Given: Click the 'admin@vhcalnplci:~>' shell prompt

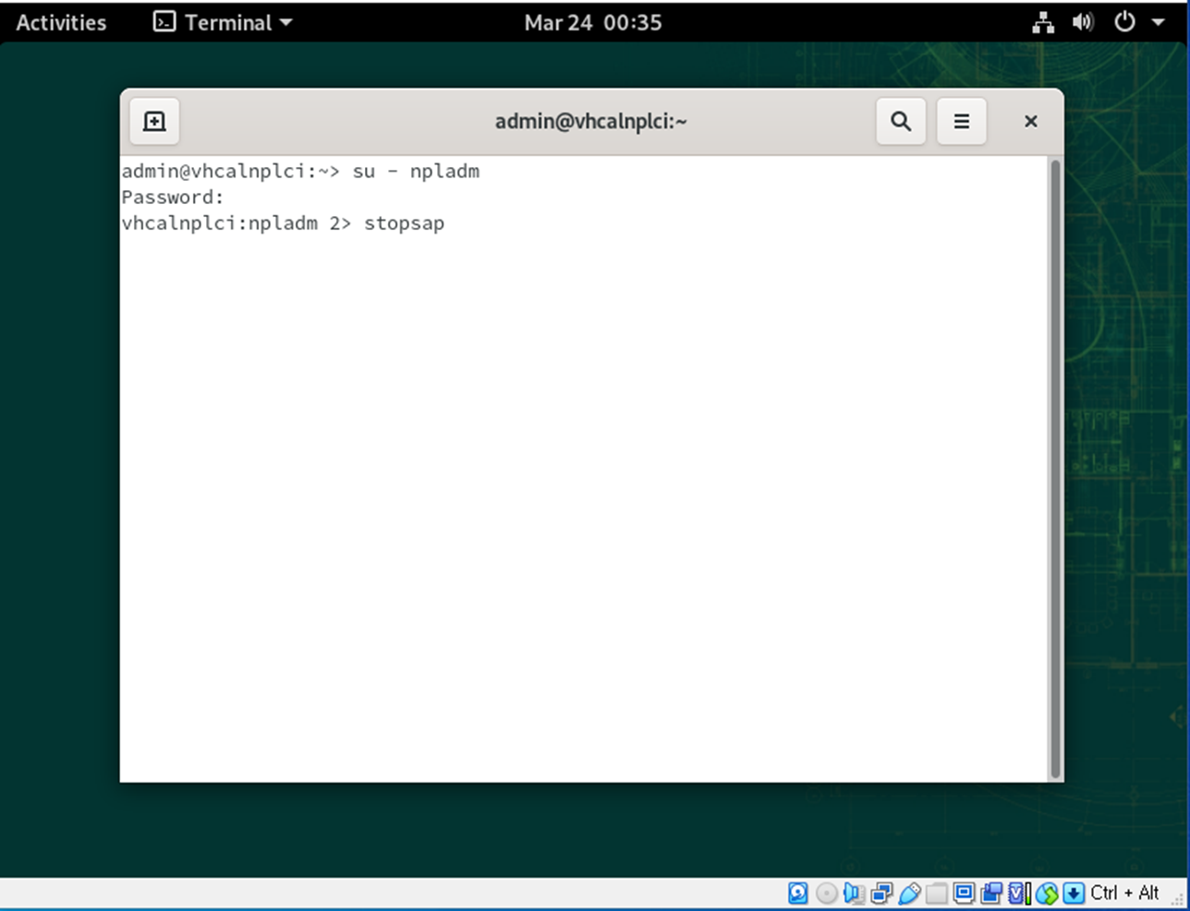Looking at the screenshot, I should pyautogui.click(x=231, y=172).
